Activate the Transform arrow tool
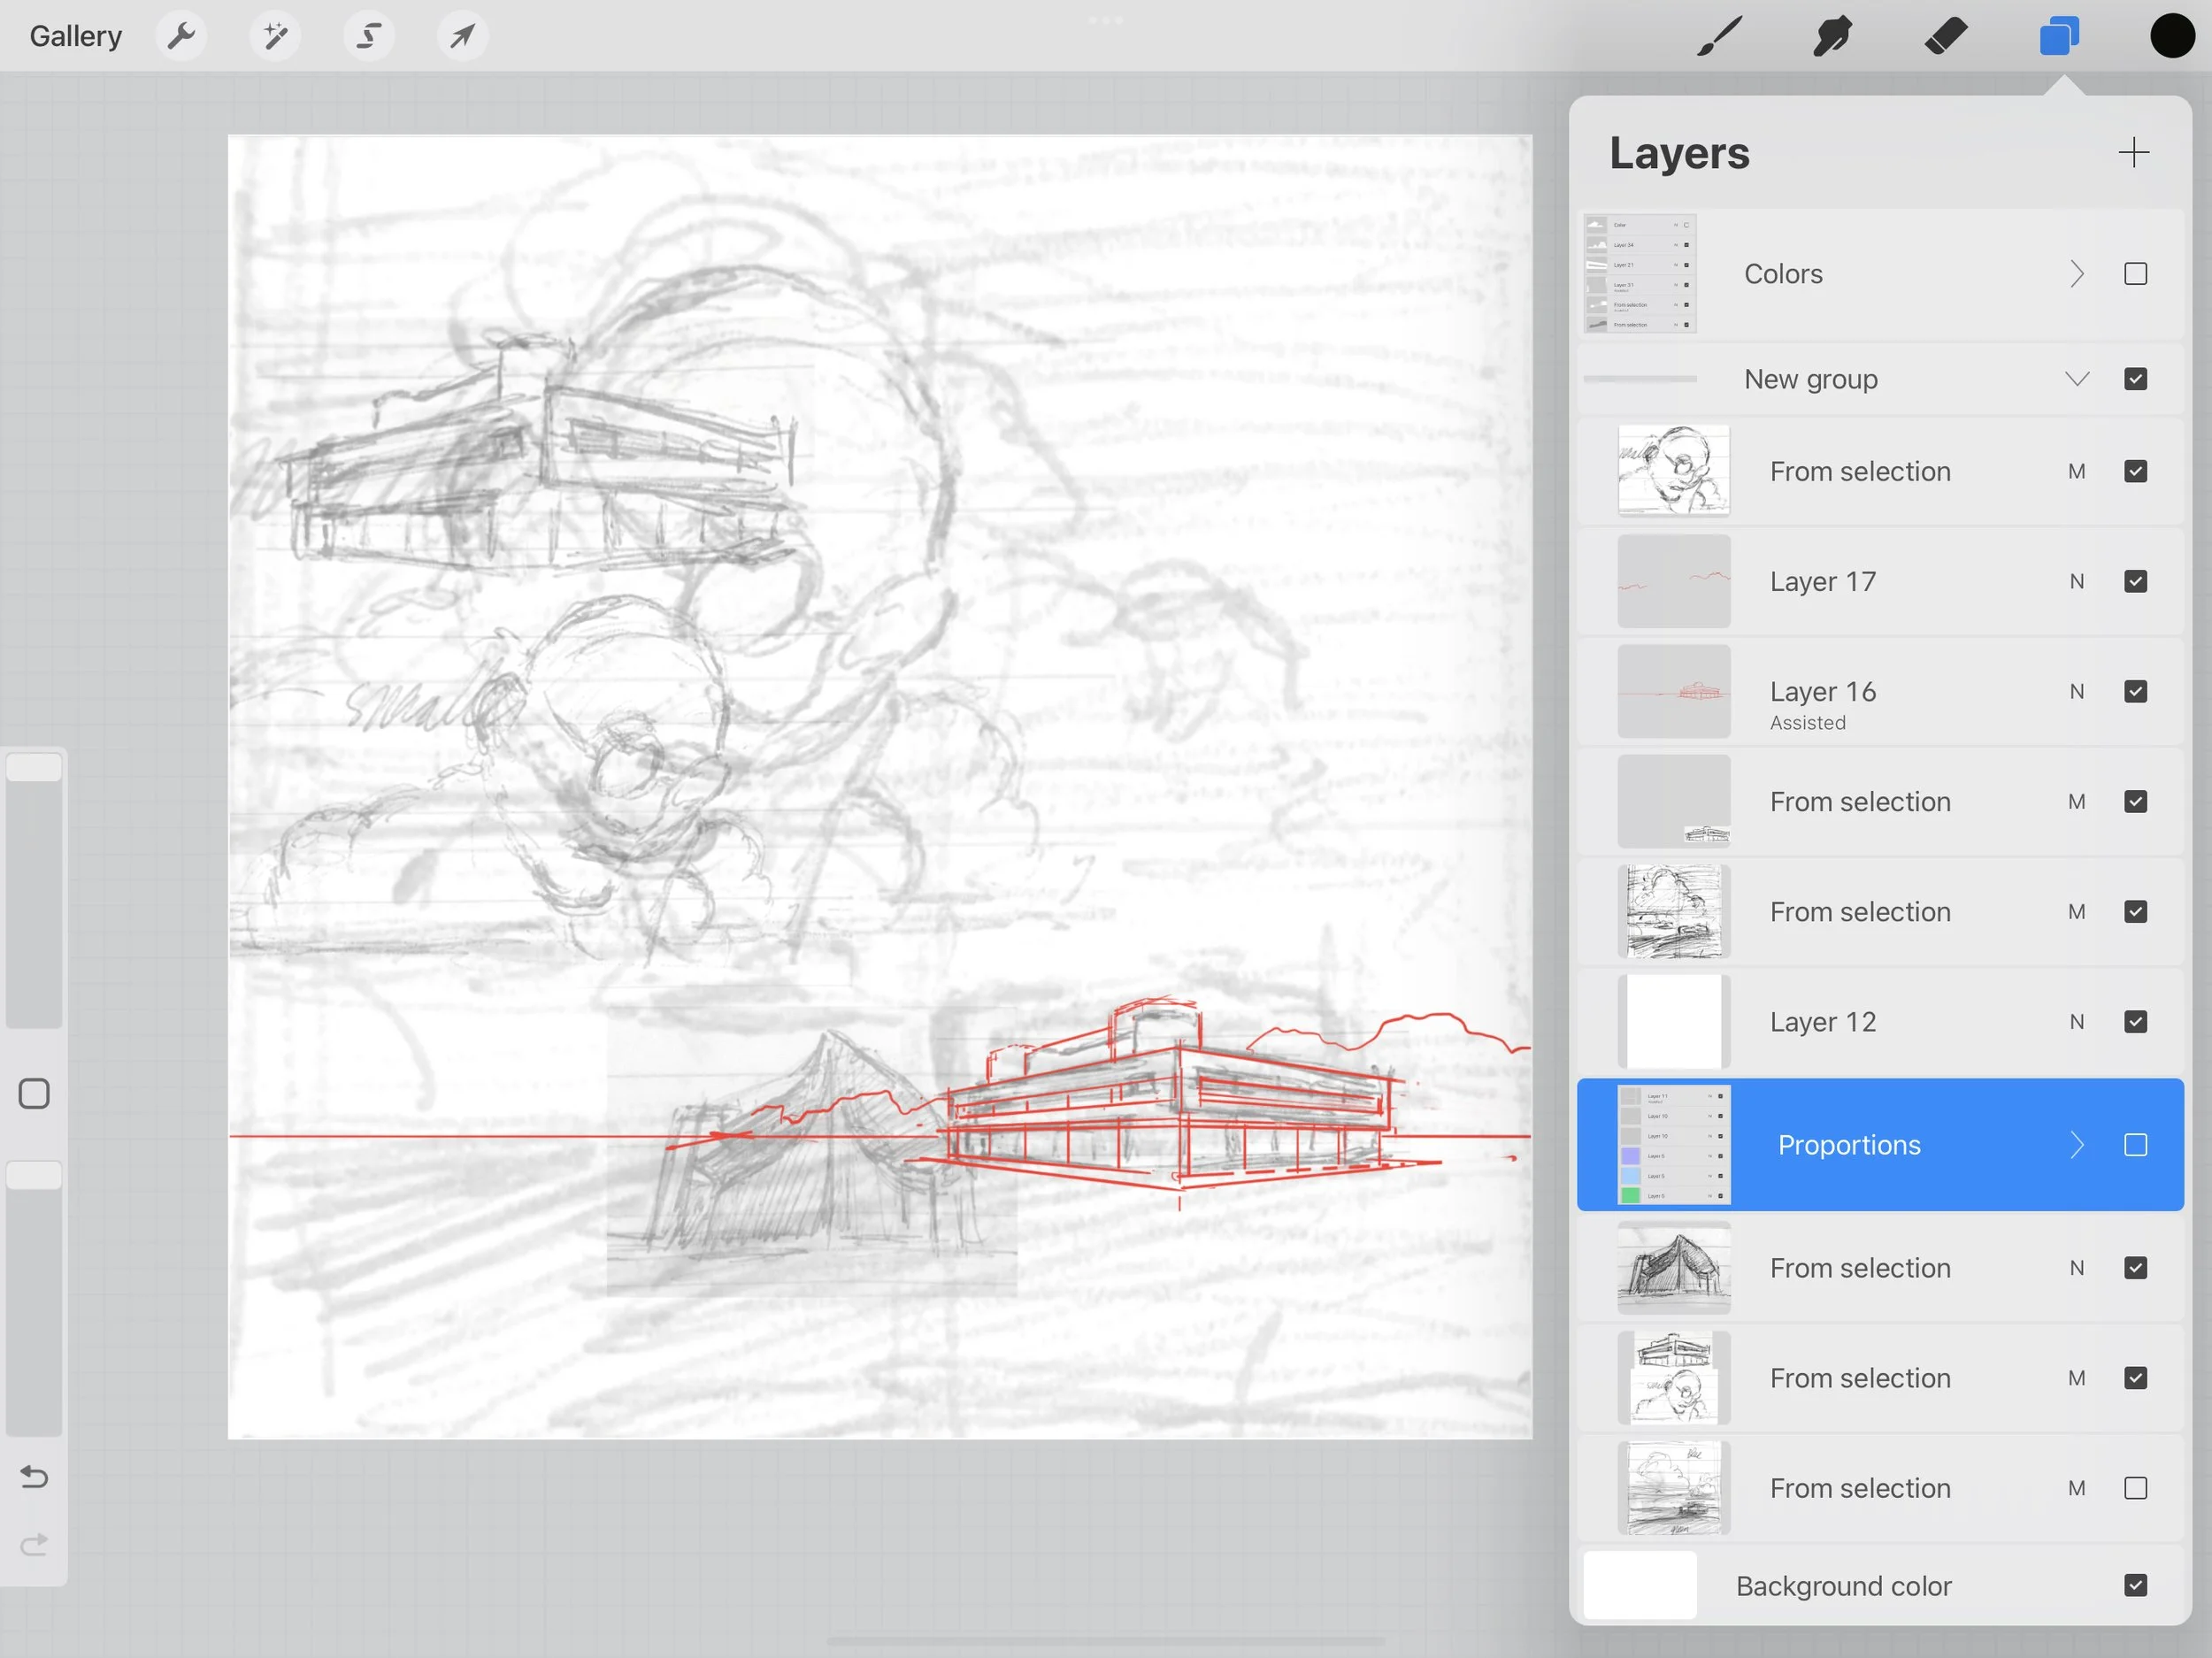This screenshot has height=1658, width=2212. (x=461, y=35)
